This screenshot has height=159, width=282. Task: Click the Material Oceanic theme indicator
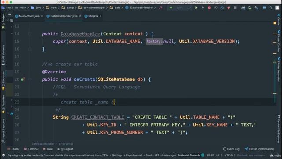click(191, 155)
